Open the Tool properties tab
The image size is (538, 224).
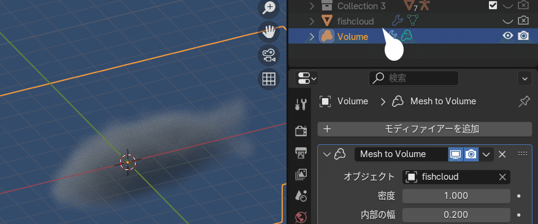pyautogui.click(x=301, y=104)
